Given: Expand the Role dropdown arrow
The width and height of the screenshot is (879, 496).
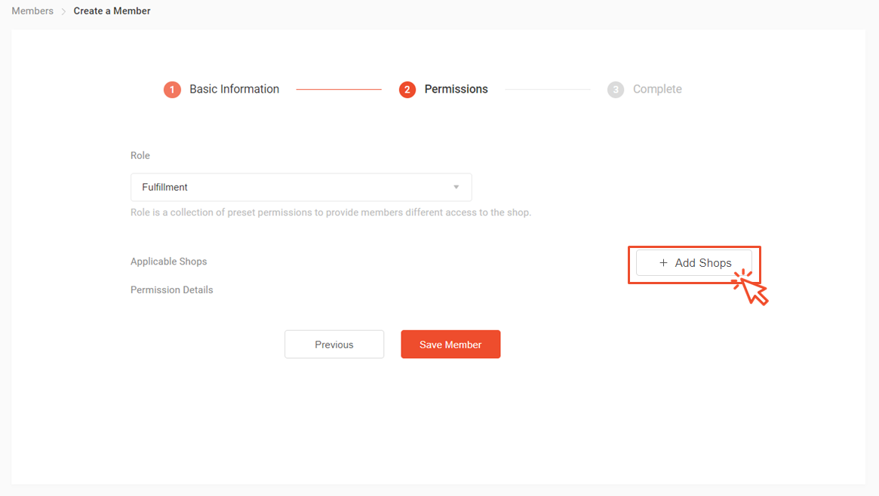Looking at the screenshot, I should coord(456,187).
